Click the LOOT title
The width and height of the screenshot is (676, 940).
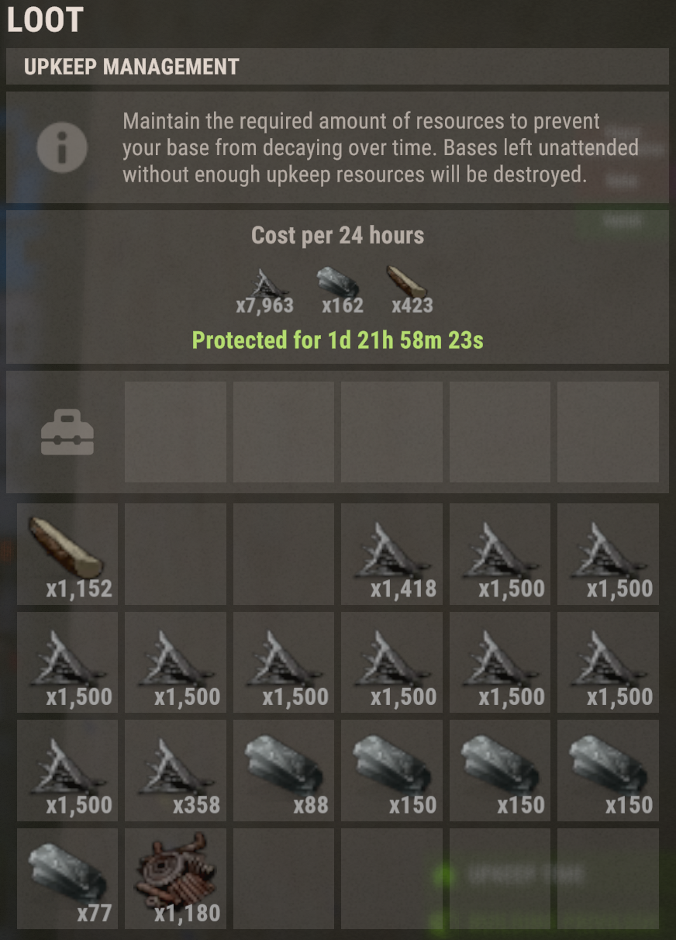44,19
